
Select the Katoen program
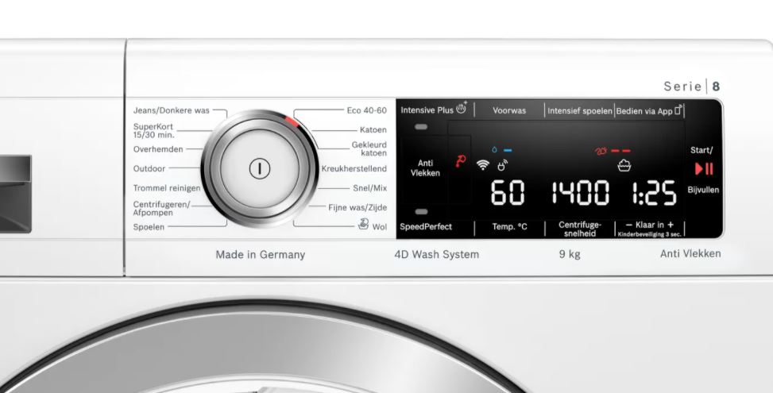(x=373, y=130)
